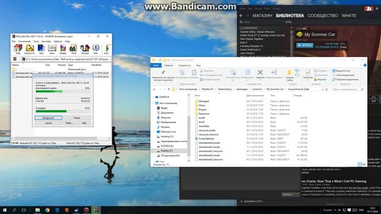Screen dimensions: 381x214
Task: Open WinRAR File menu
Action: pos(14,41)
